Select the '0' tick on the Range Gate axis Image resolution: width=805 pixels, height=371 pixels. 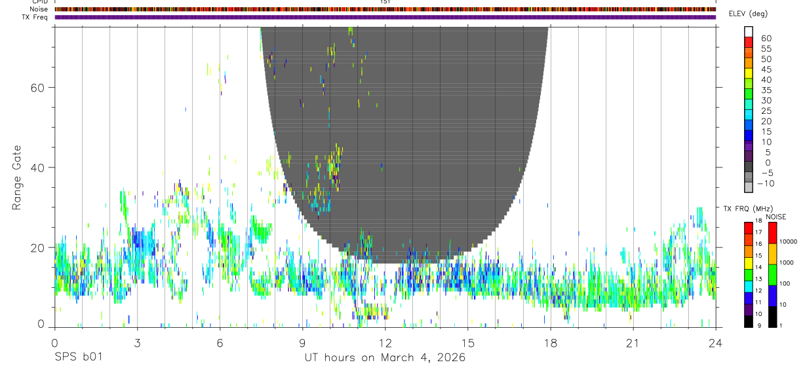coord(42,323)
